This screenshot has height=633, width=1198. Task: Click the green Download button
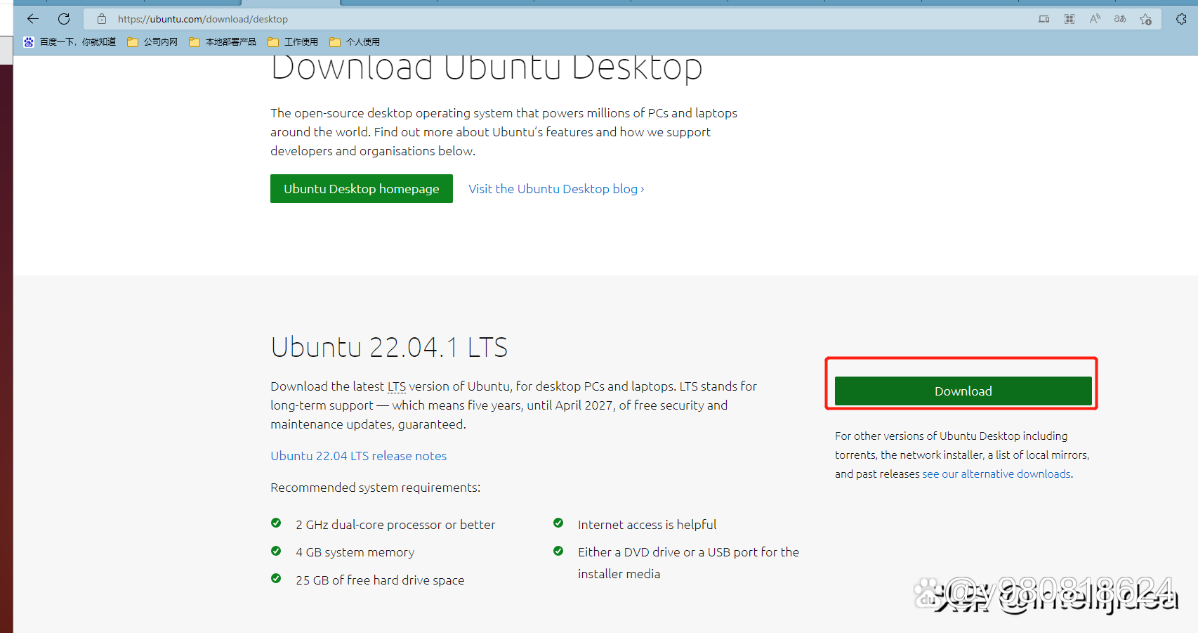click(963, 391)
